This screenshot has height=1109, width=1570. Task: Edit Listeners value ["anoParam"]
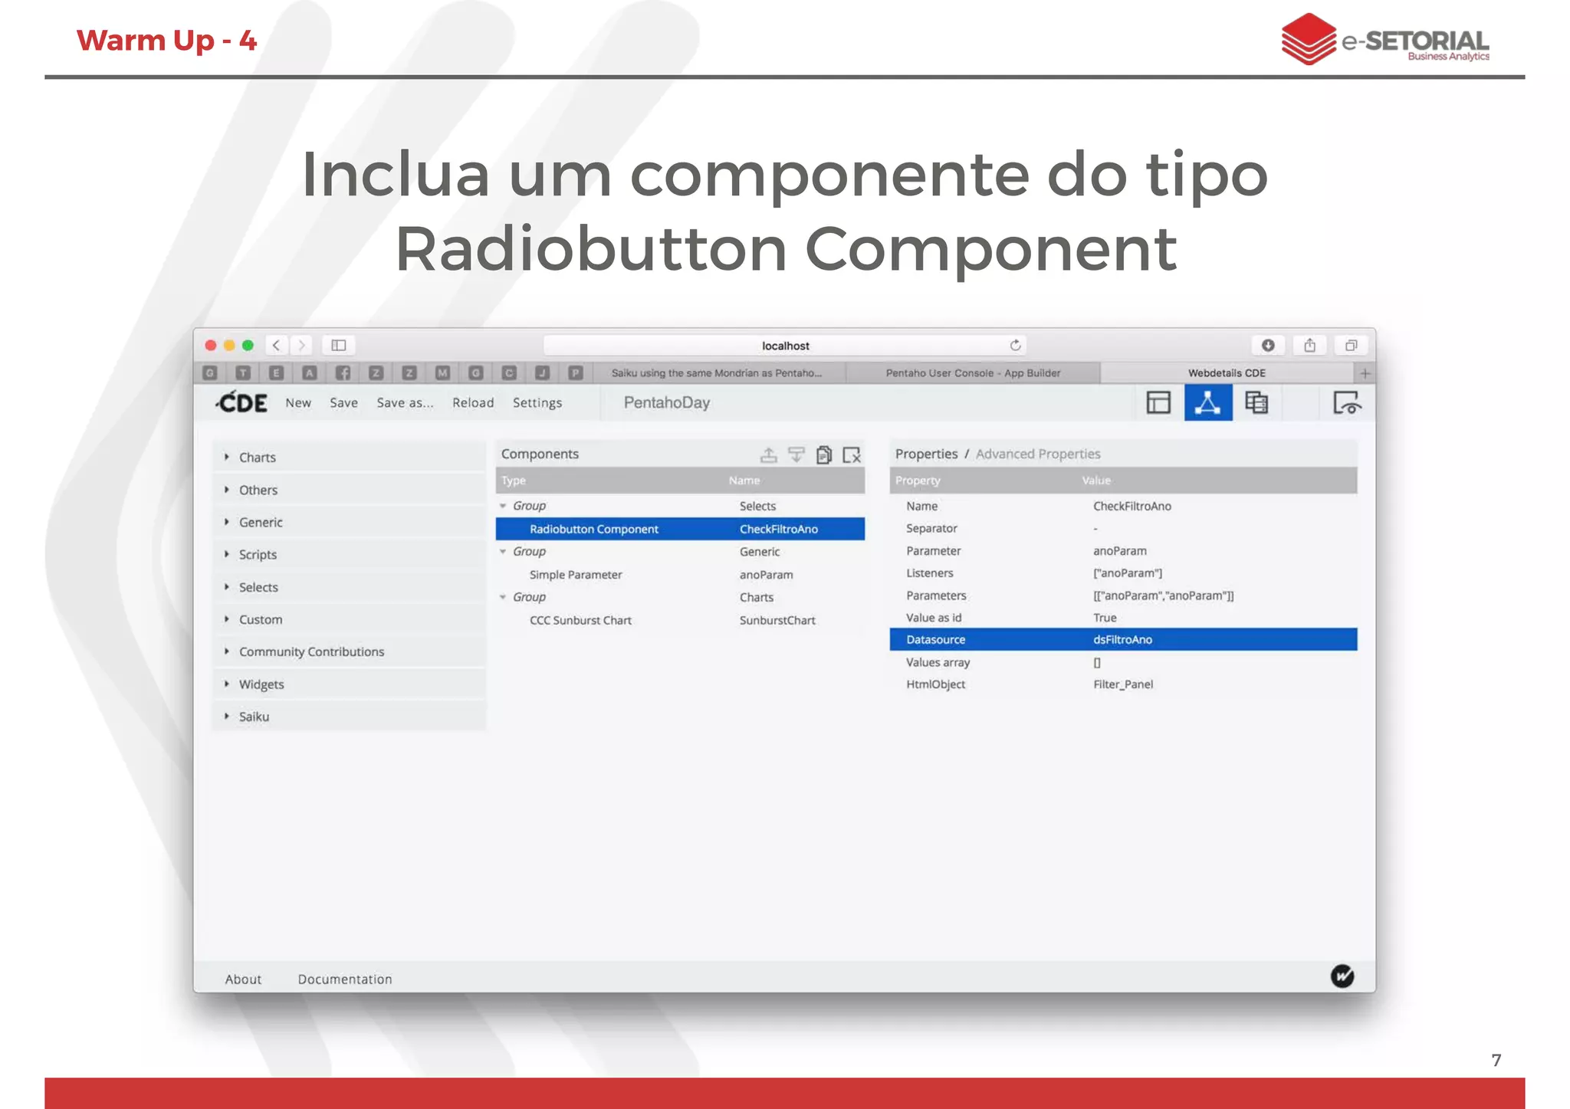[x=1127, y=573]
